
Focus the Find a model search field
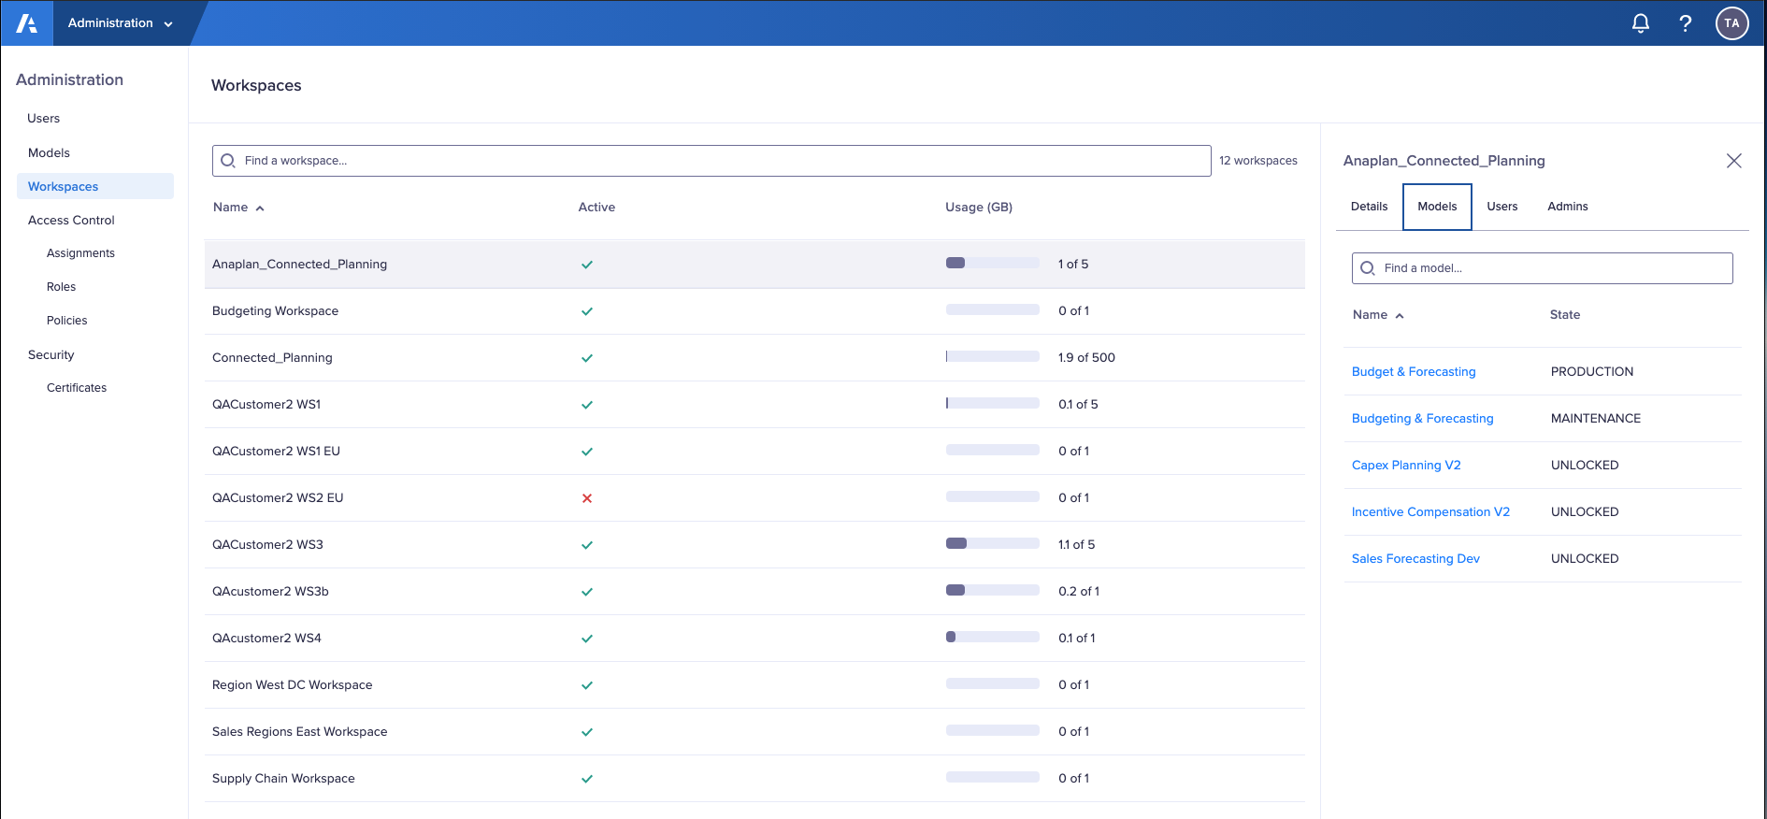[x=1543, y=268]
